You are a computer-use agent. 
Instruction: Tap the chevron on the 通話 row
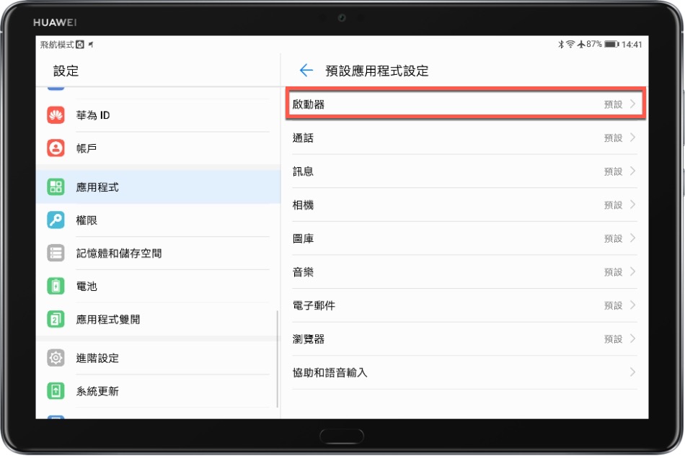pos(632,138)
